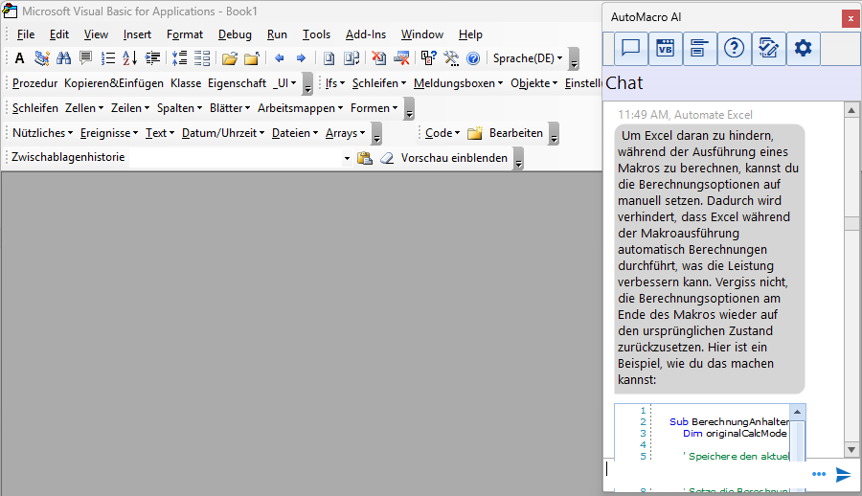Click the VB code window icon in AutoMacro
Image resolution: width=862 pixels, height=496 pixels.
[664, 49]
